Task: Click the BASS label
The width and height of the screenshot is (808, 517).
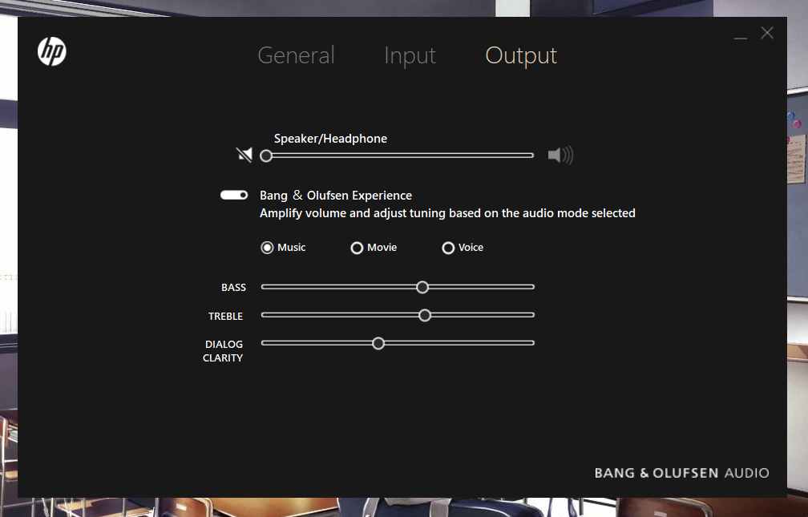Action: pyautogui.click(x=233, y=288)
